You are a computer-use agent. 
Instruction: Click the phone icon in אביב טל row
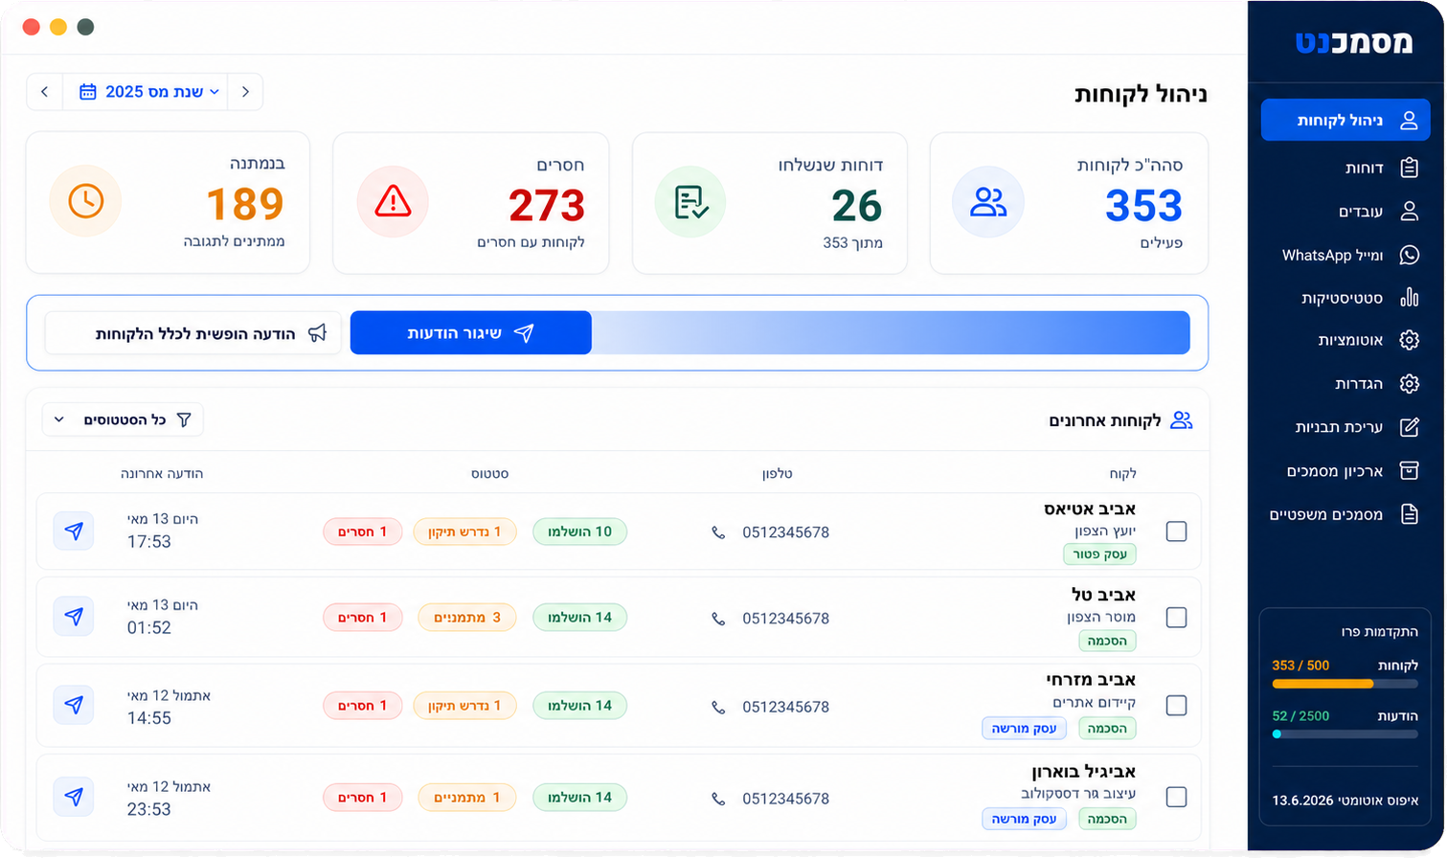pos(718,619)
